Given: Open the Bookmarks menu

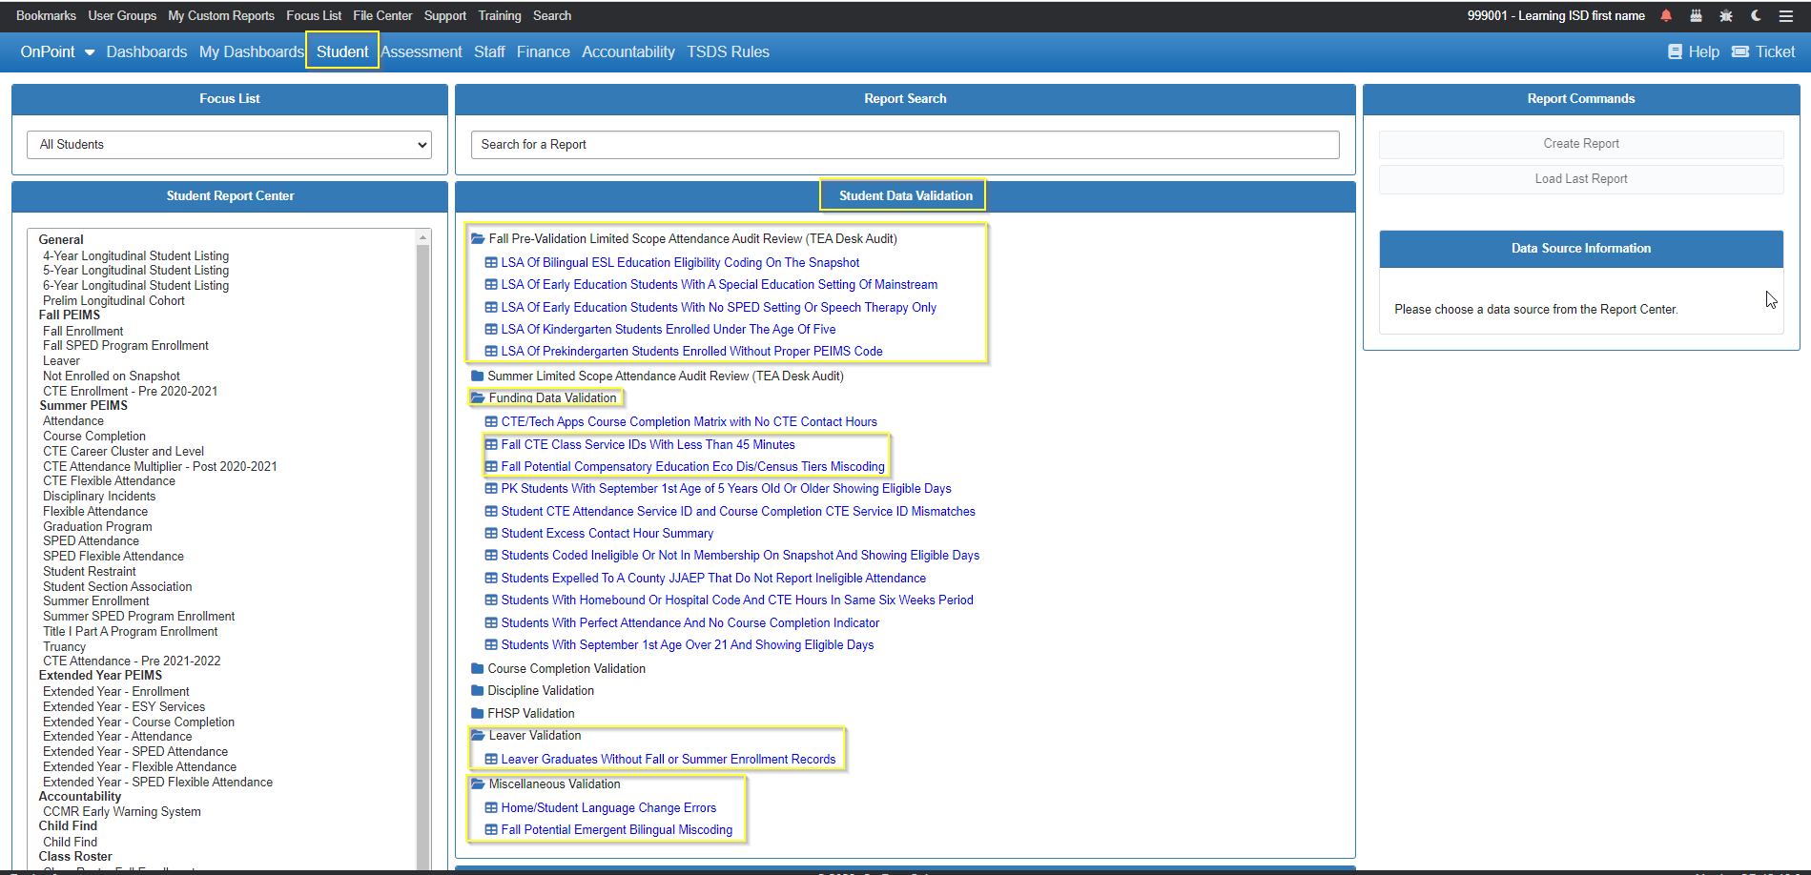Looking at the screenshot, I should tap(46, 15).
